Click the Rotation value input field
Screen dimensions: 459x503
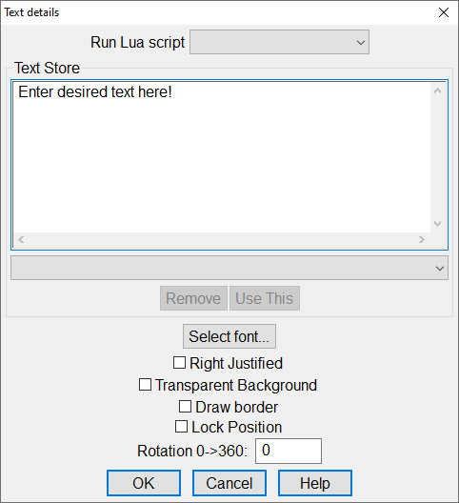(289, 451)
